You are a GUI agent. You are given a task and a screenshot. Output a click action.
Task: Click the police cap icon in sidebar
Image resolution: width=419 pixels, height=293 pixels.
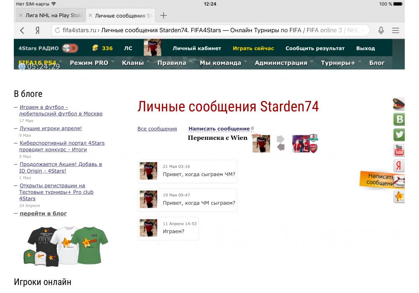coord(399,104)
